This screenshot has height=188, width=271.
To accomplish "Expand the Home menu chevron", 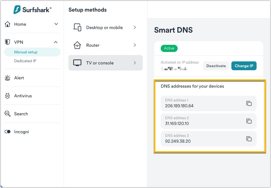I will [x=56, y=24].
